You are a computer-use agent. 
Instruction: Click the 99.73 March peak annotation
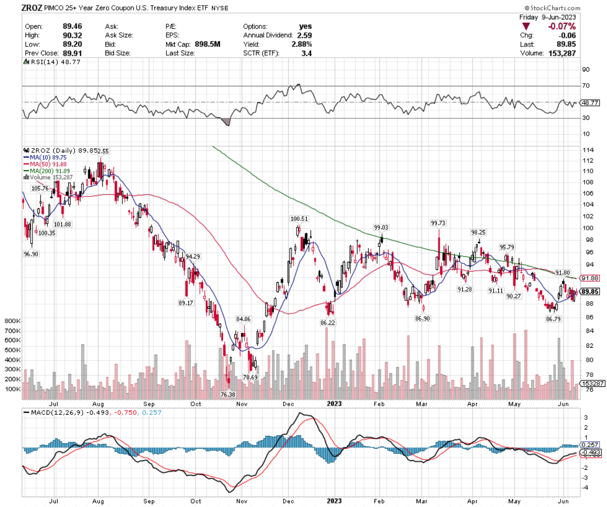tap(438, 223)
